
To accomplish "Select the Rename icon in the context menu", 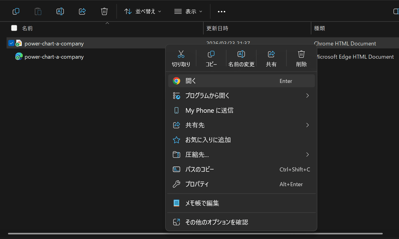I will pos(241,54).
